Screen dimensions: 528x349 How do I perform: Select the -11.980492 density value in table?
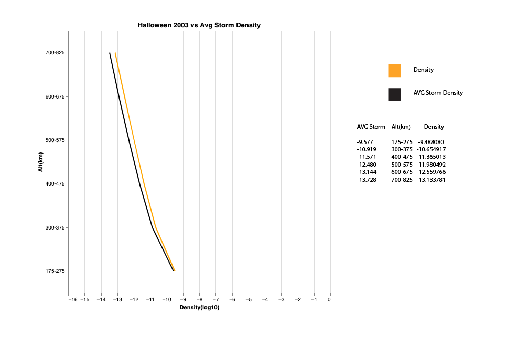[x=431, y=165]
